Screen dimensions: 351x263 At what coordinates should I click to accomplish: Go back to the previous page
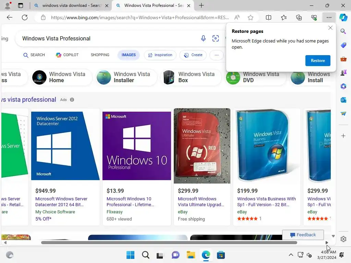[9, 17]
